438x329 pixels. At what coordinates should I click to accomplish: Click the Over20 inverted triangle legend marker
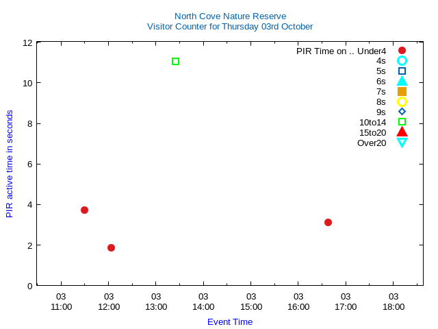[402, 143]
